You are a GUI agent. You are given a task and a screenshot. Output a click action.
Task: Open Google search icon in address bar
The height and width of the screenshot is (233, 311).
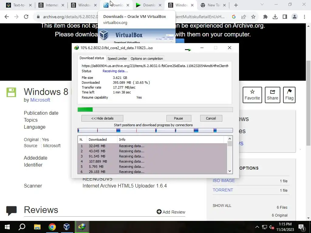234,17
